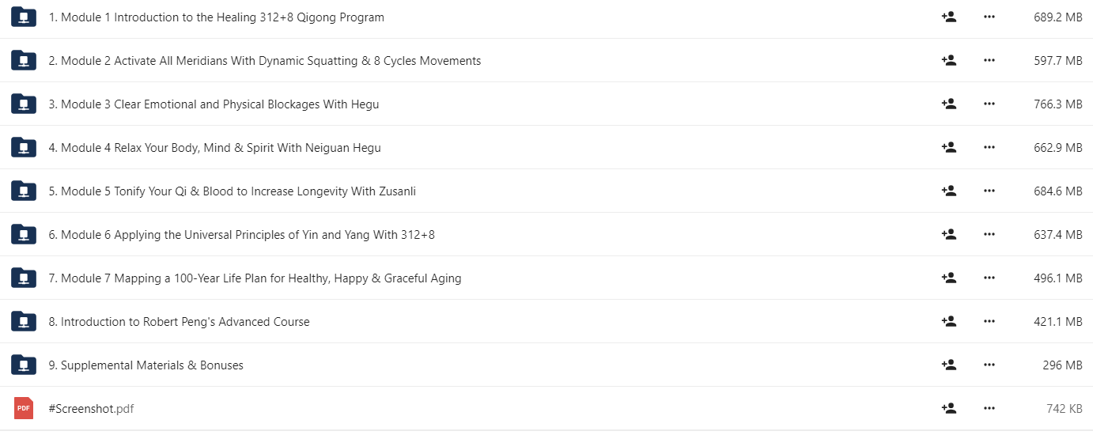Click PDF file icon for #Screenshot.pdf
The height and width of the screenshot is (435, 1093).
coord(24,408)
